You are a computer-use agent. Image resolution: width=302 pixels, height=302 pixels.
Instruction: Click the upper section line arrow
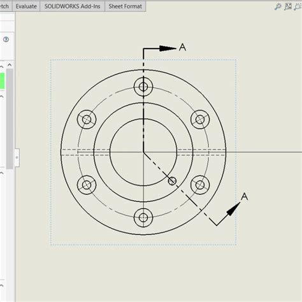pyautogui.click(x=168, y=48)
